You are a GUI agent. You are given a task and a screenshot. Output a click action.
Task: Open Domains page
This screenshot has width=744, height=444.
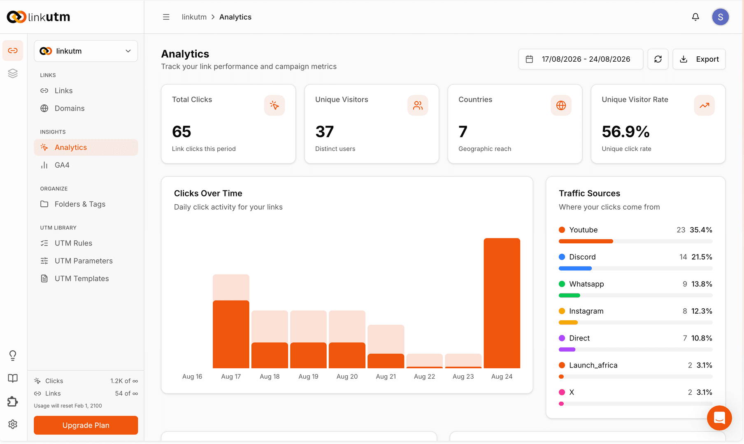pos(86,108)
